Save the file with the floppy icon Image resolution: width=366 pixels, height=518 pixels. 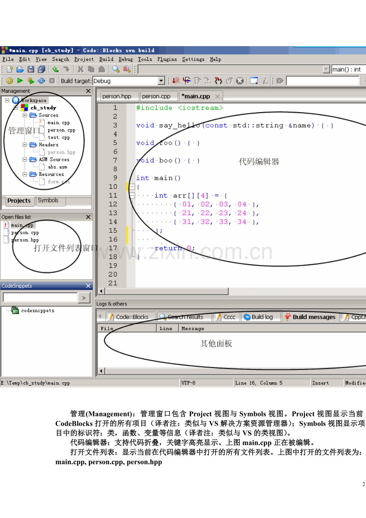point(31,69)
